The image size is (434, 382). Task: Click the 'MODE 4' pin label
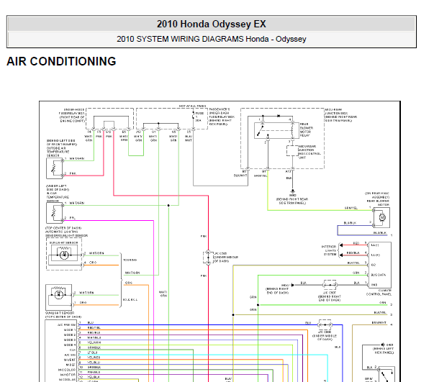pos(70,345)
